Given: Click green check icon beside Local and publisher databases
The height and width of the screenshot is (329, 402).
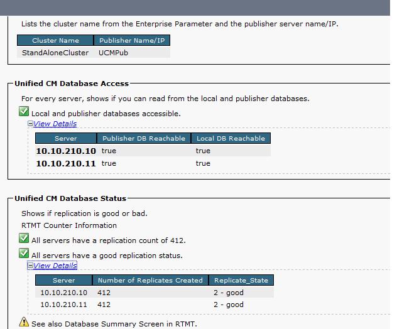Looking at the screenshot, I should click(x=24, y=112).
